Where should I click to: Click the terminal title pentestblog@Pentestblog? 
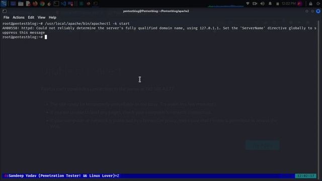[156, 11]
